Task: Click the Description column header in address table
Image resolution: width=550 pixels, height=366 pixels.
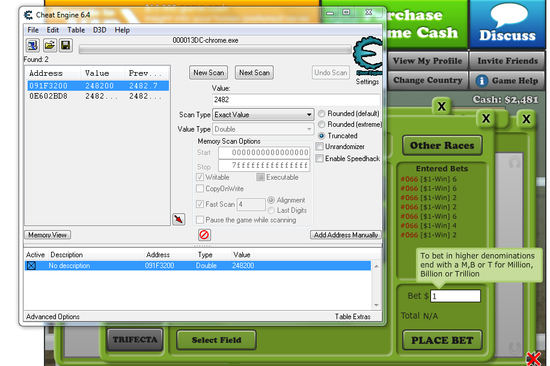Action: click(x=96, y=255)
